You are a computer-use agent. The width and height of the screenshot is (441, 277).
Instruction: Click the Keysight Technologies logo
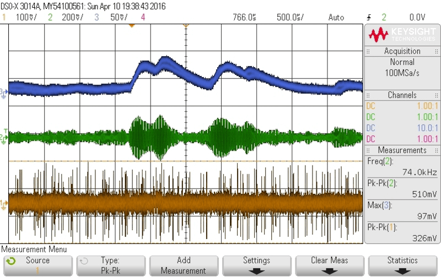tap(402, 34)
